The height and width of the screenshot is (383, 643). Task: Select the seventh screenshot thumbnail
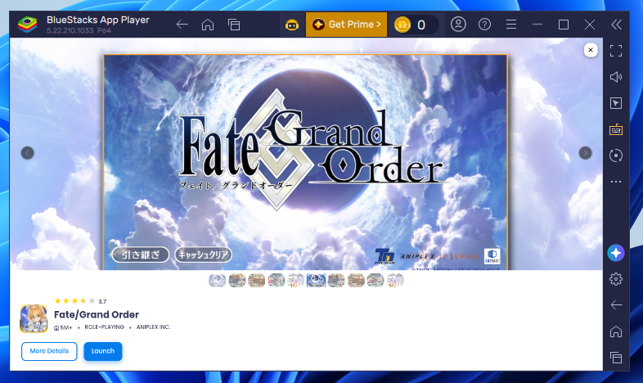(336, 281)
